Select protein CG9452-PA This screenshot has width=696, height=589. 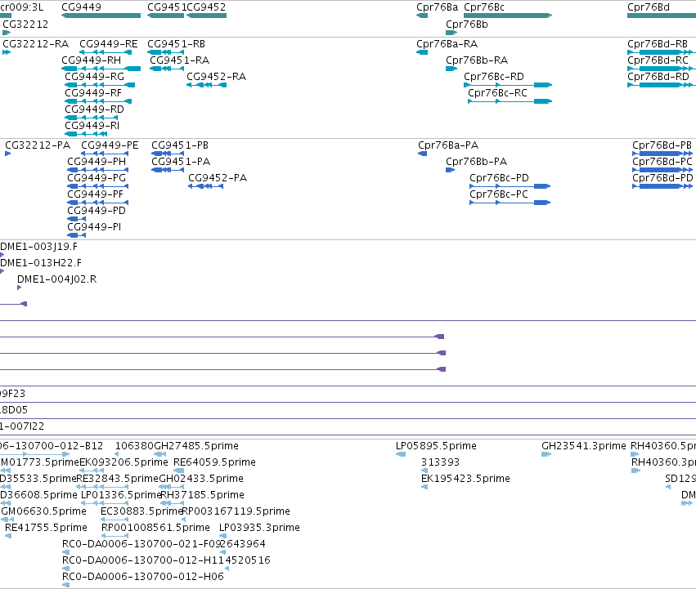tap(218, 178)
